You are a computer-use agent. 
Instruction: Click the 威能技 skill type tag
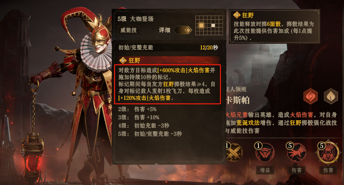click(x=128, y=30)
